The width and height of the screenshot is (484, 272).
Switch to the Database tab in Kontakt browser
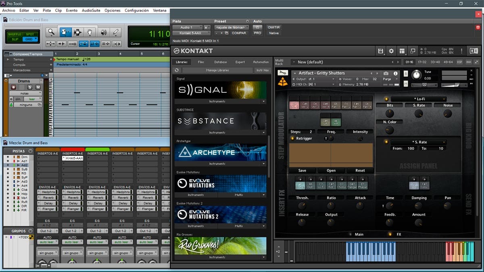point(221,62)
